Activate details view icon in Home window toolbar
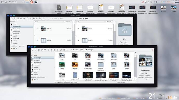Viewport: 179px width, 100px height. (x=34, y=18)
